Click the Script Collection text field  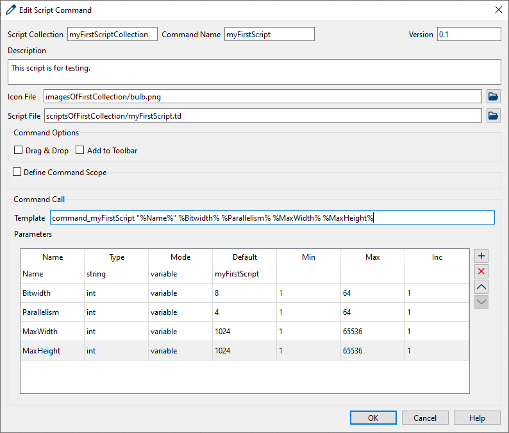(112, 35)
